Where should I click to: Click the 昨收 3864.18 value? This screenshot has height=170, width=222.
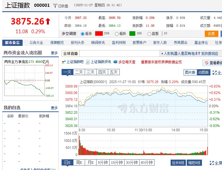pyautogui.click(x=80, y=26)
